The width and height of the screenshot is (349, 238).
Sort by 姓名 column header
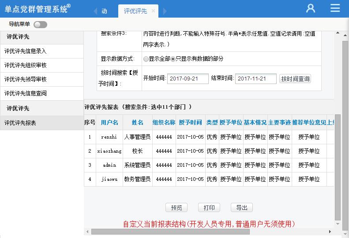tap(138, 122)
